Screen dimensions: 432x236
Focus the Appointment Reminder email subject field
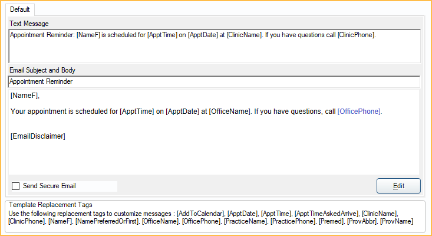214,82
